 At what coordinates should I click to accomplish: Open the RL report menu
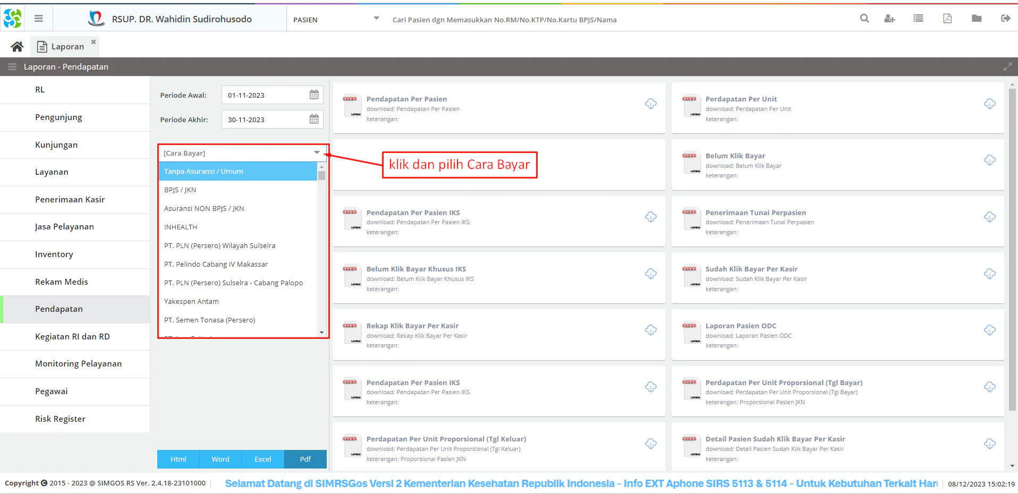point(75,90)
